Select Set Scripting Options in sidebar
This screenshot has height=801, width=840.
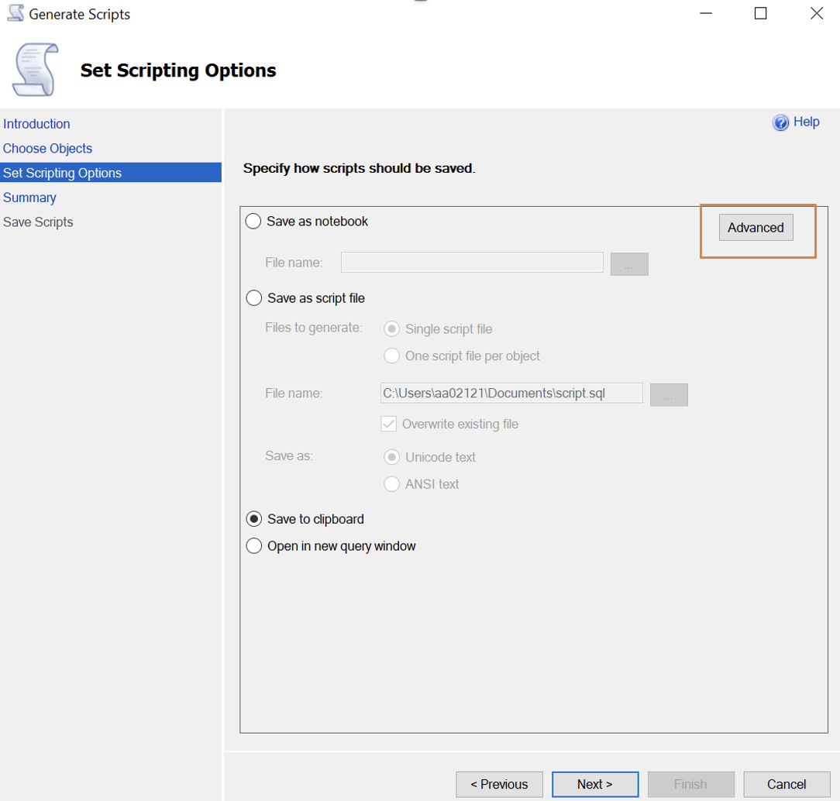click(62, 173)
